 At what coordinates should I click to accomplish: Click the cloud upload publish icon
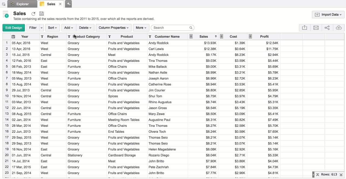pyautogui.click(x=338, y=28)
